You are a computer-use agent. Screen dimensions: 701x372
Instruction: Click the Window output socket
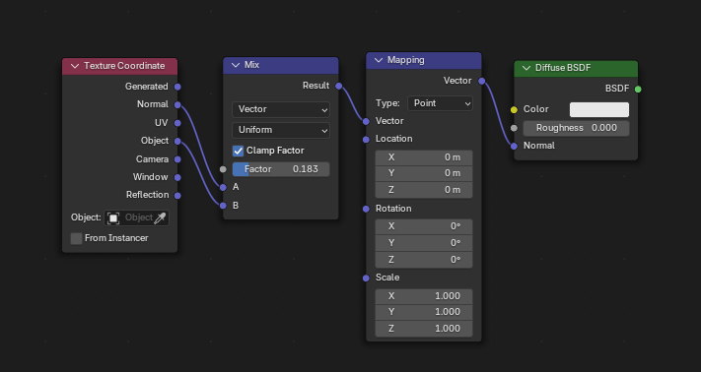(x=177, y=177)
